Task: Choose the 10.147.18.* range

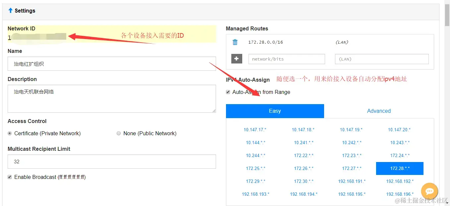Action: coord(303,130)
